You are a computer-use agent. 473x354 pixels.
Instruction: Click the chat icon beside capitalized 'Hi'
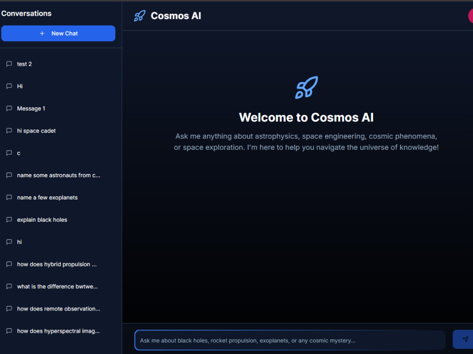coord(9,86)
